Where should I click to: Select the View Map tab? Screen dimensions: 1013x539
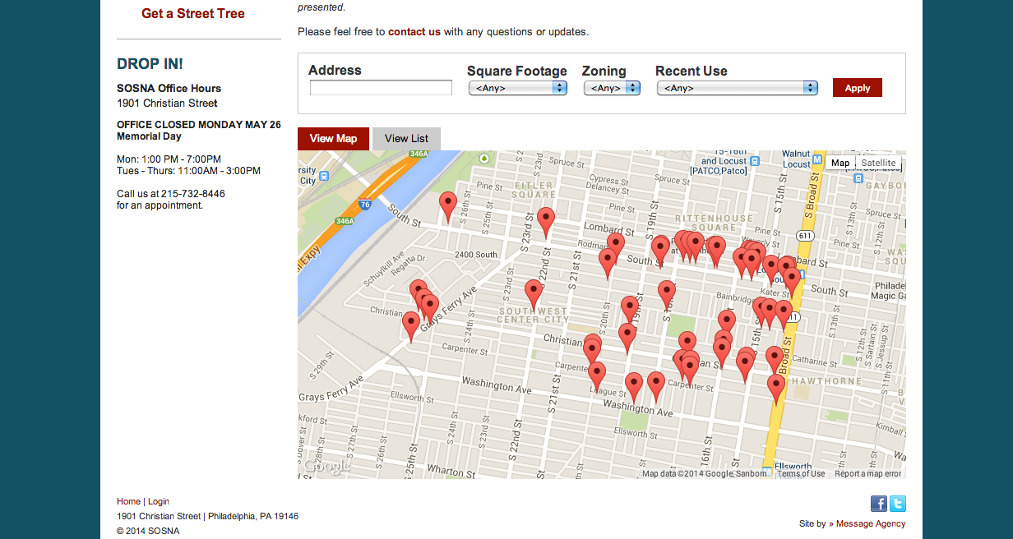333,139
